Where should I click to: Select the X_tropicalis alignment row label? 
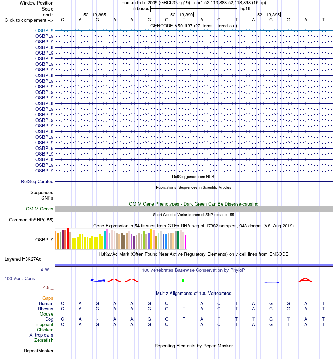click(x=41, y=335)
